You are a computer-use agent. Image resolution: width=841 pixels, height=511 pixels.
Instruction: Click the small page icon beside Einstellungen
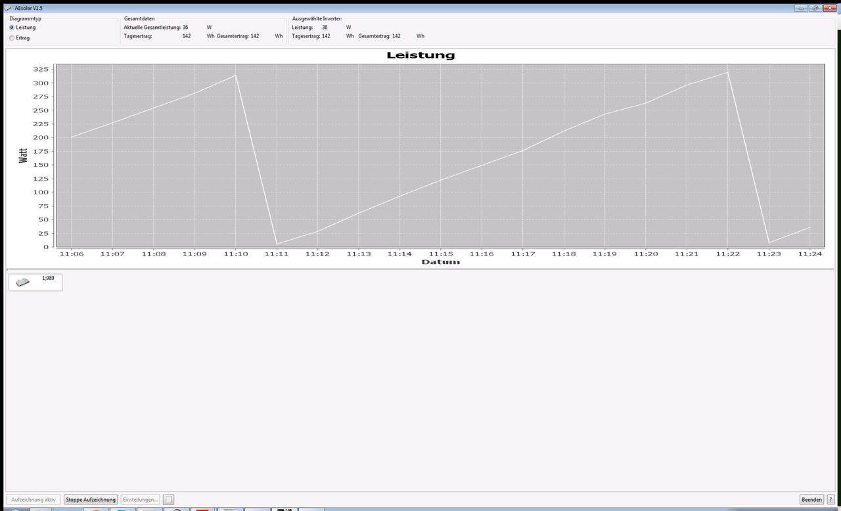[x=168, y=500]
